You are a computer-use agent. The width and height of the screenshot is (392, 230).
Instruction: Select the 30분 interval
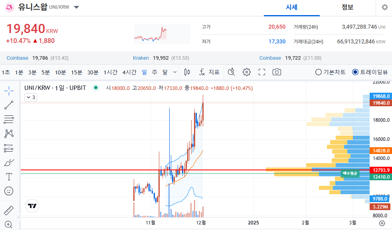coord(93,72)
